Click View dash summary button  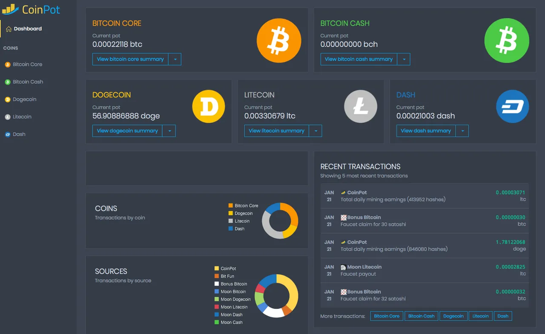(x=426, y=131)
